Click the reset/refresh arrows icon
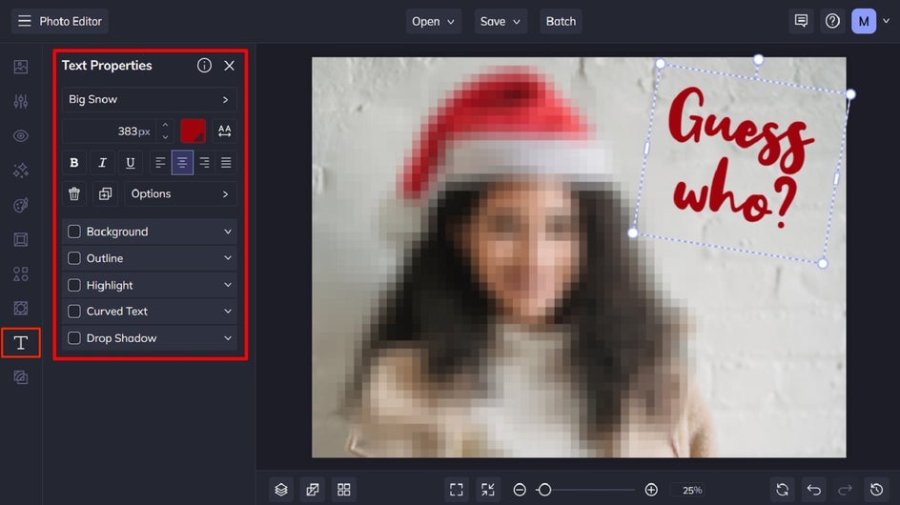900x505 pixels. (783, 490)
